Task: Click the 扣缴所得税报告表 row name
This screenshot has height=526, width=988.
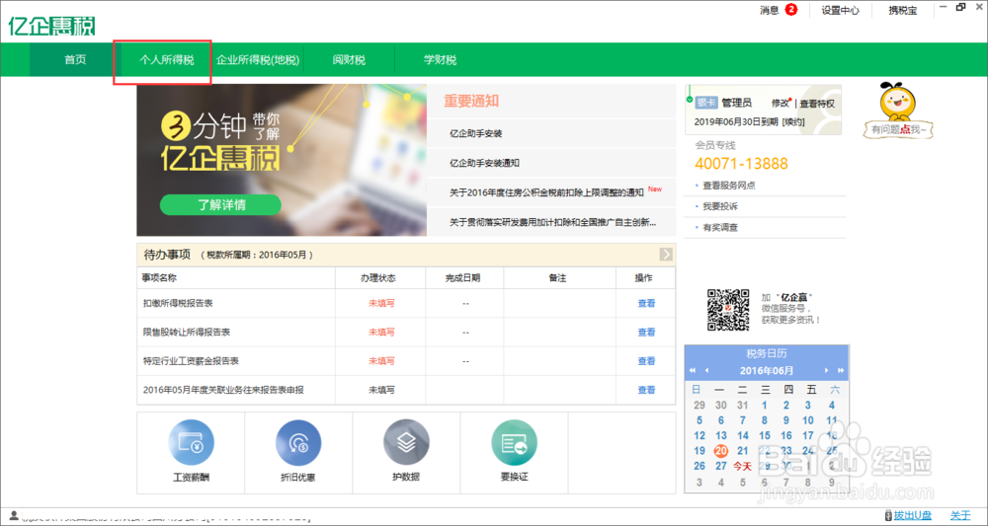Action: pyautogui.click(x=178, y=303)
